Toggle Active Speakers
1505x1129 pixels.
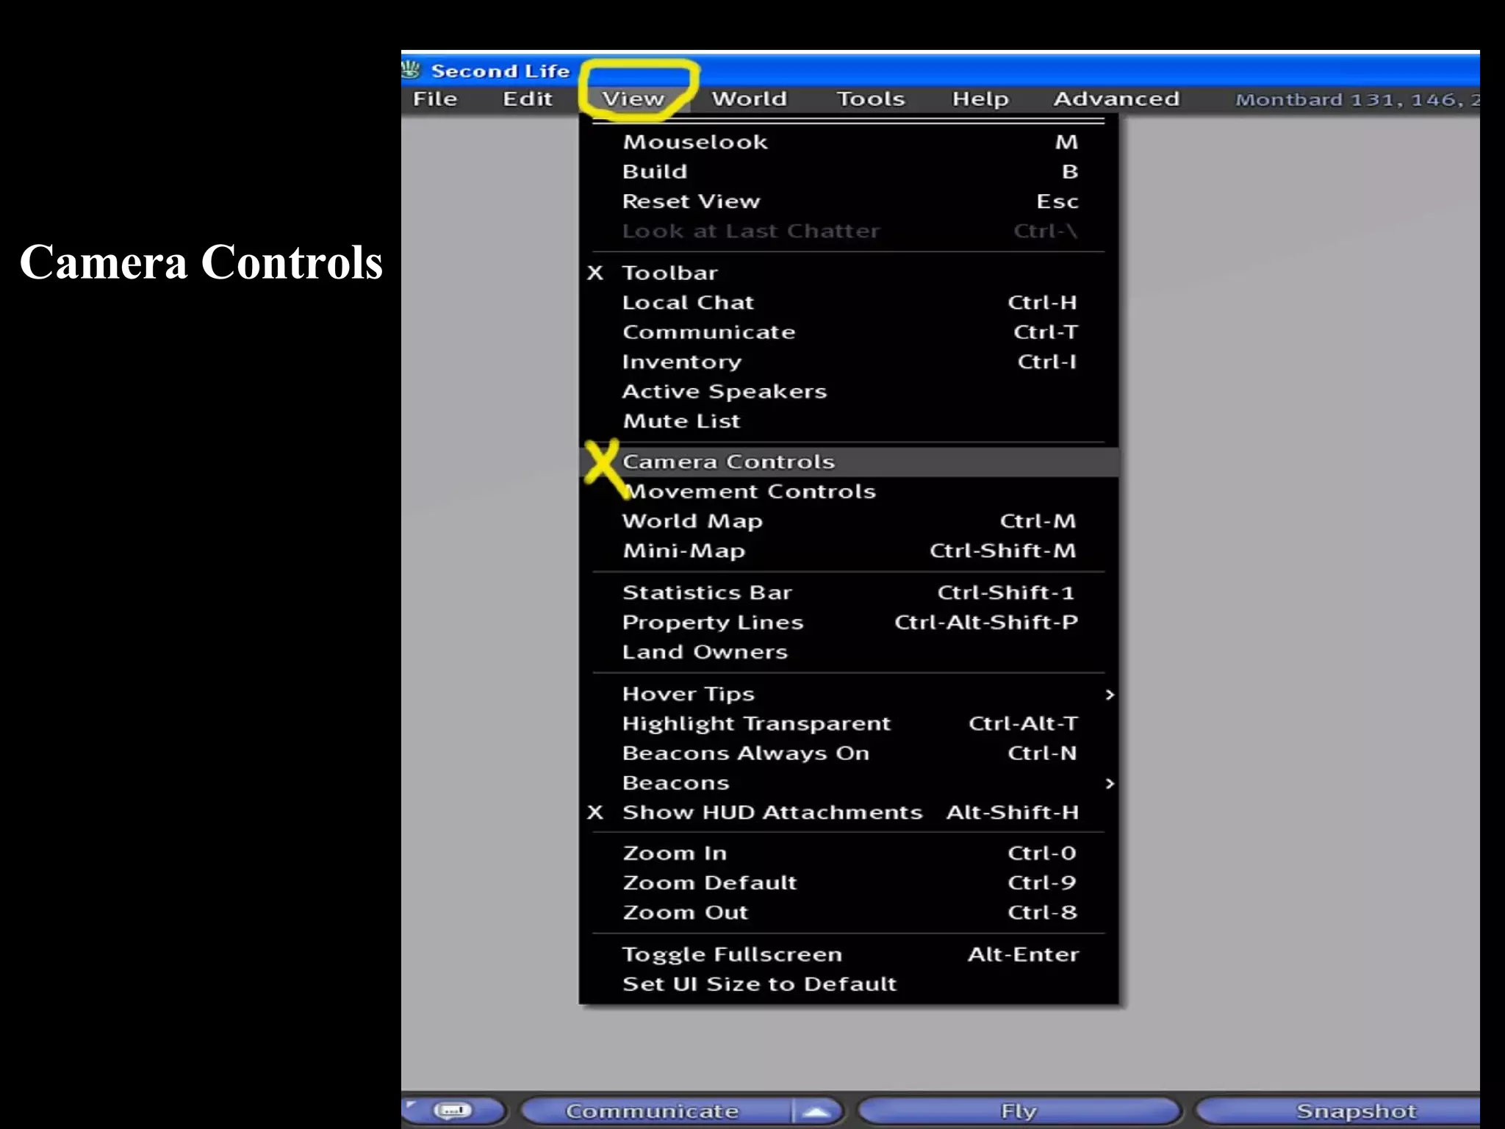tap(849, 391)
